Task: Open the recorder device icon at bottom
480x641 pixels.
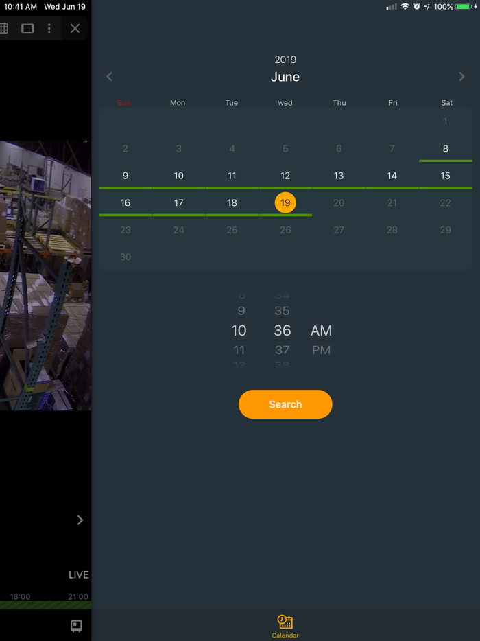Action: click(76, 626)
